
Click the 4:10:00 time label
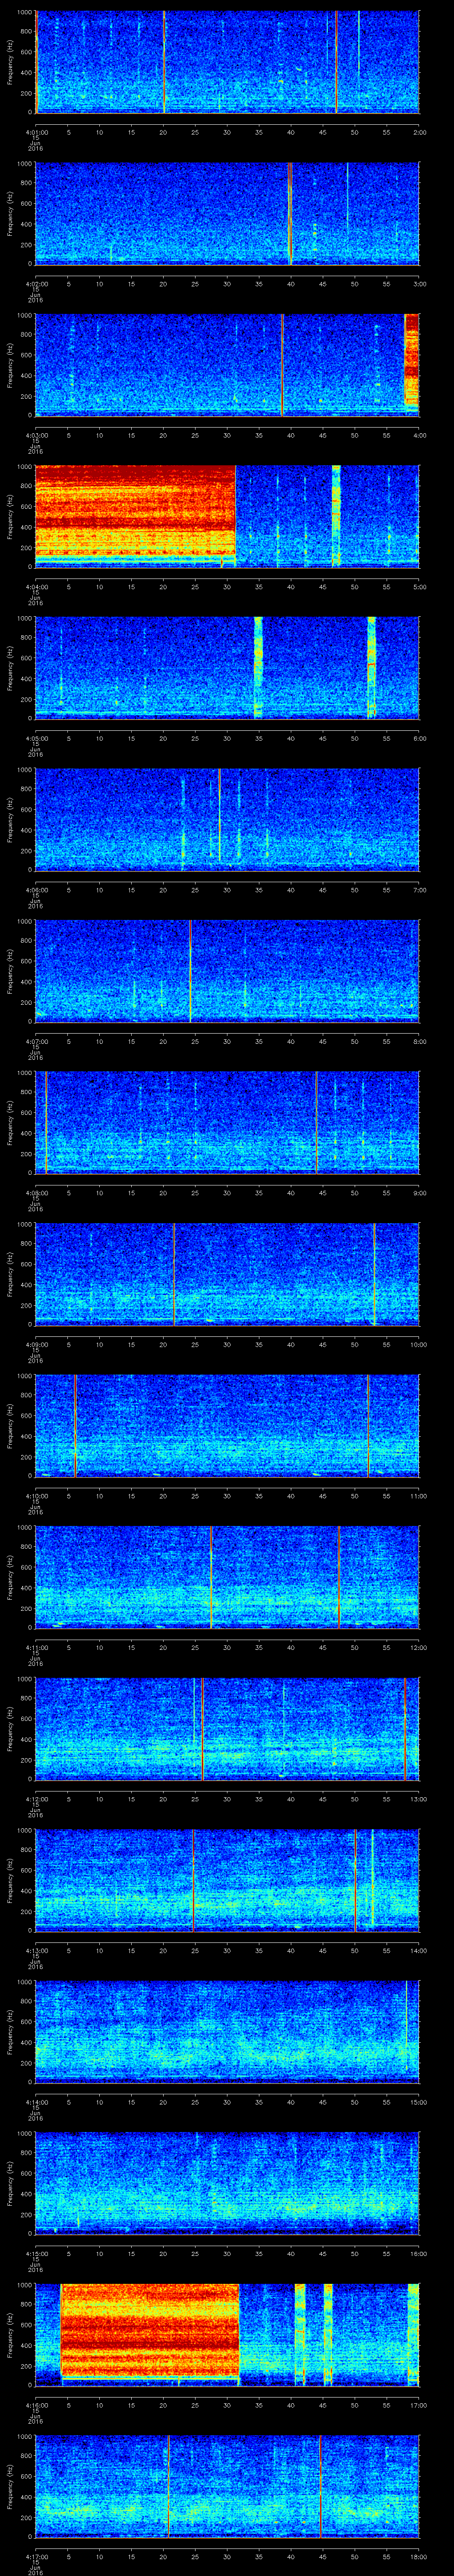[36, 1495]
